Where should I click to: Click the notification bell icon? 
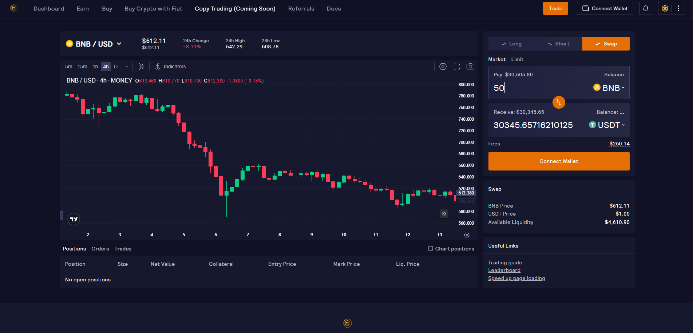pyautogui.click(x=645, y=8)
